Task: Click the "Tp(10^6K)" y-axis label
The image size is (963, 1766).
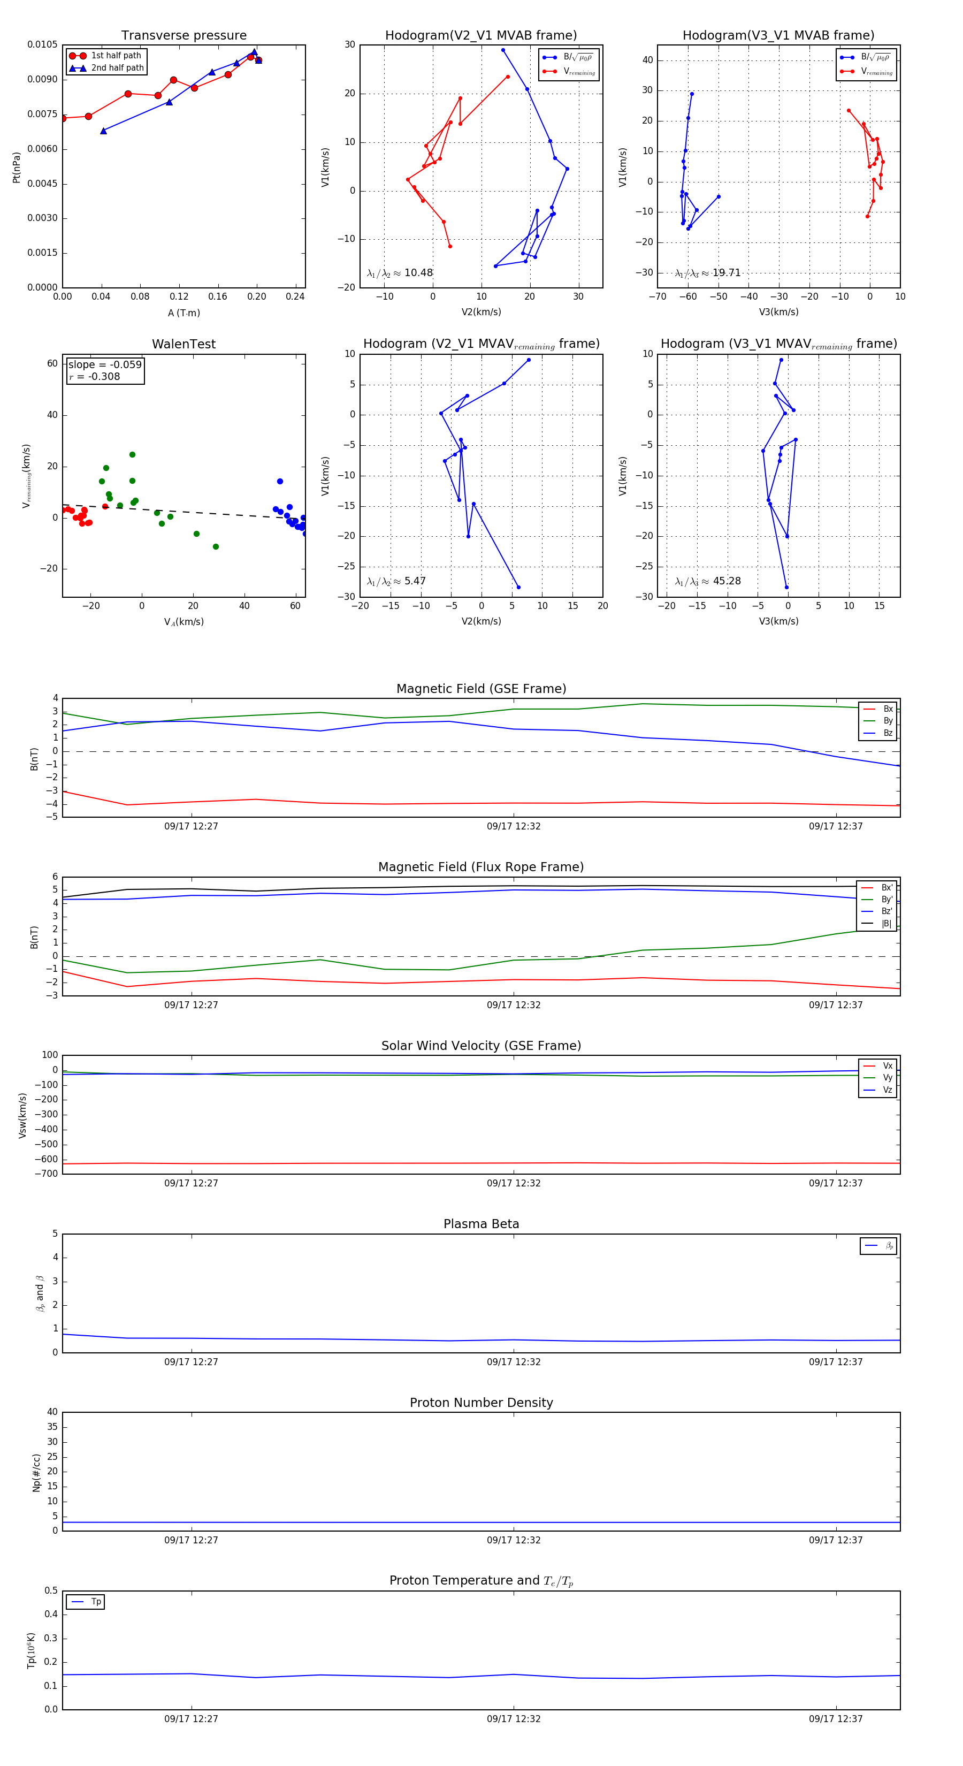Action: coord(31,1651)
